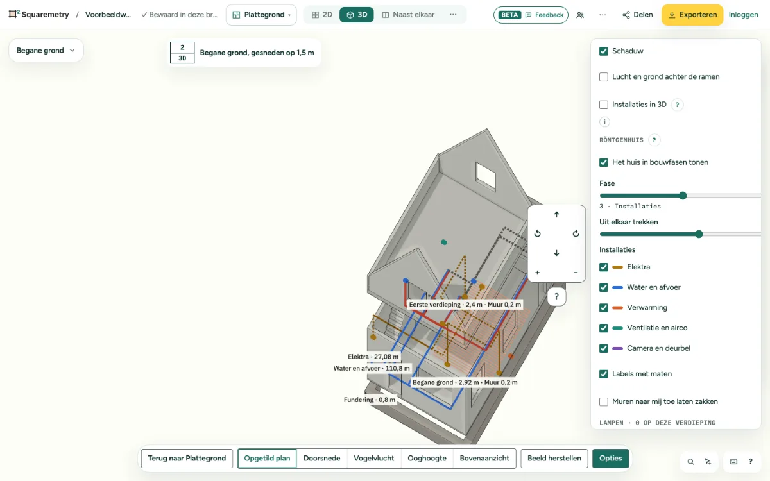Viewport: 770px width, 481px height.
Task: Select the Naast elkaar view tab
Action: tap(409, 15)
